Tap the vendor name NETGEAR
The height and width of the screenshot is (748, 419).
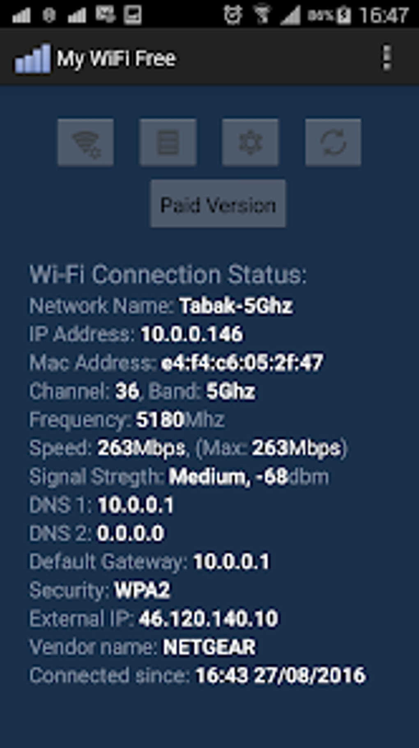coord(209,647)
